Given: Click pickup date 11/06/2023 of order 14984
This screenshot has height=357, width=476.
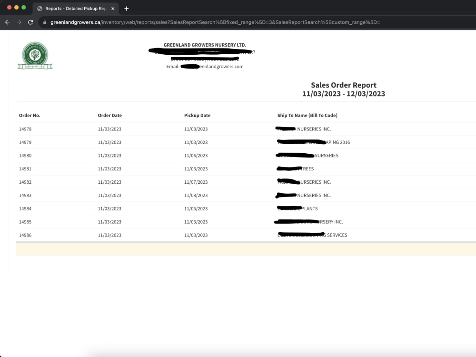Looking at the screenshot, I should 196,208.
